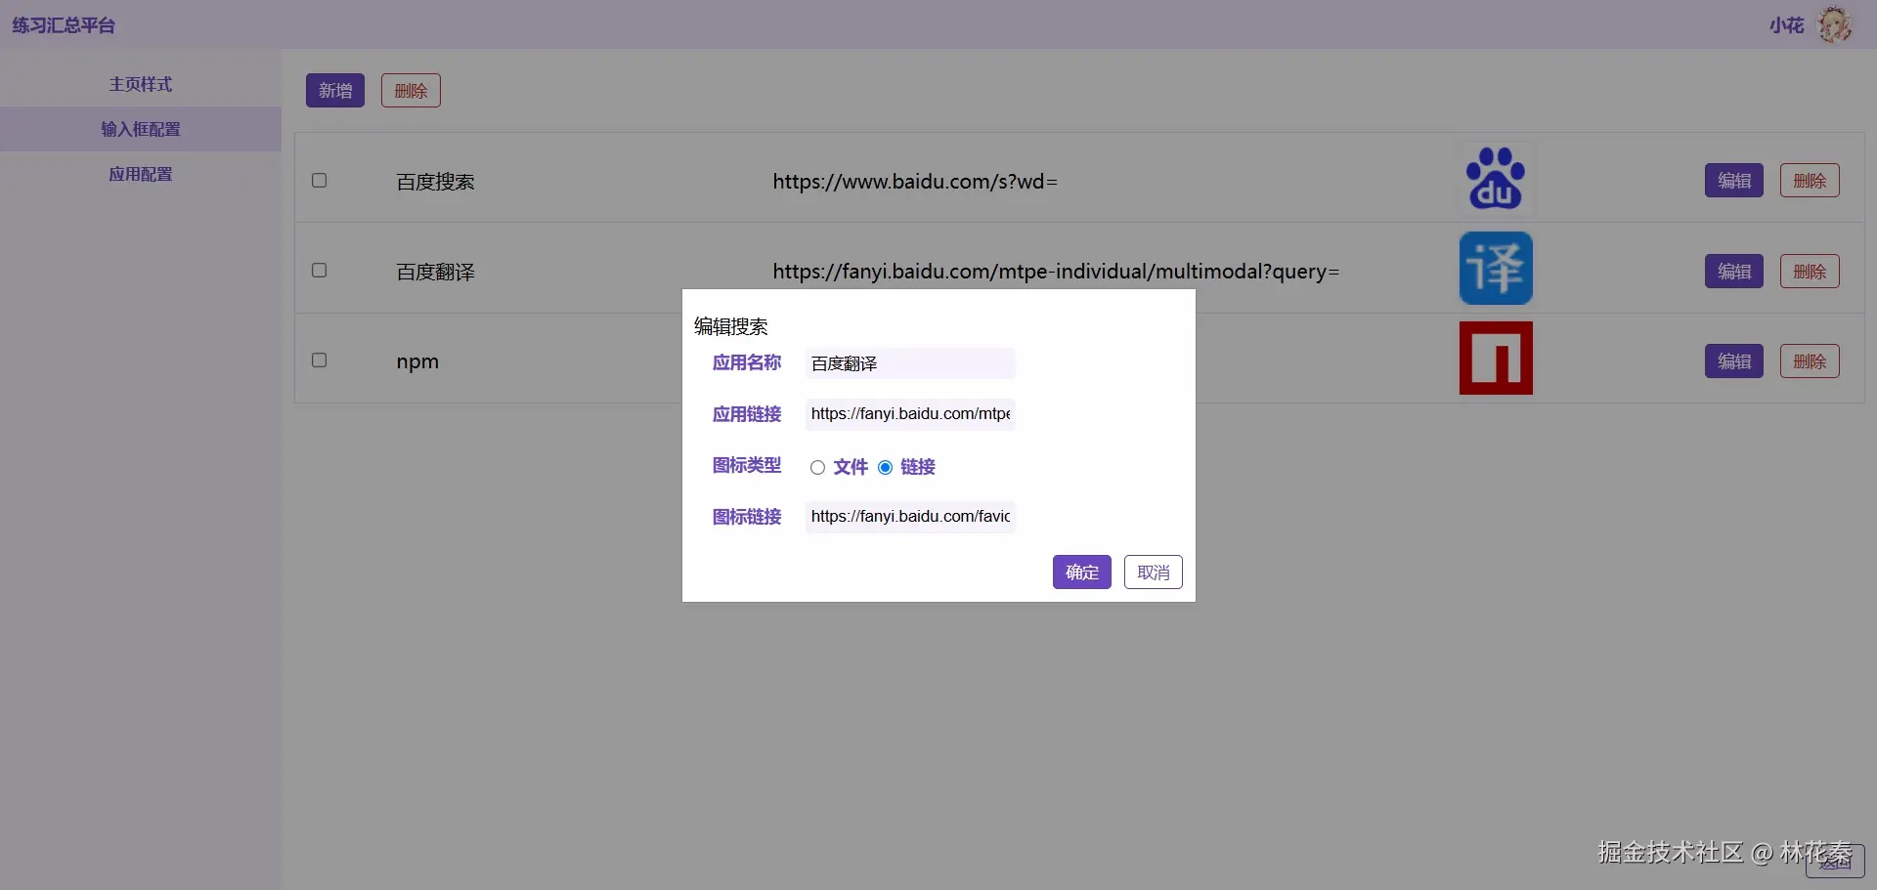The height and width of the screenshot is (890, 1877).
Task: Click the 应用名称 input field
Action: click(x=908, y=363)
